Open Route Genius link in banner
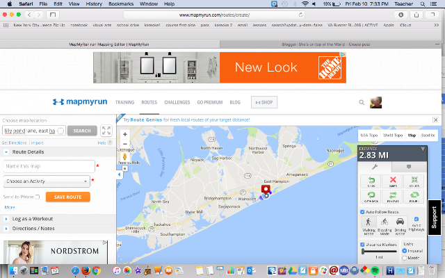Viewport: 445px width, 278px height. click(146, 120)
